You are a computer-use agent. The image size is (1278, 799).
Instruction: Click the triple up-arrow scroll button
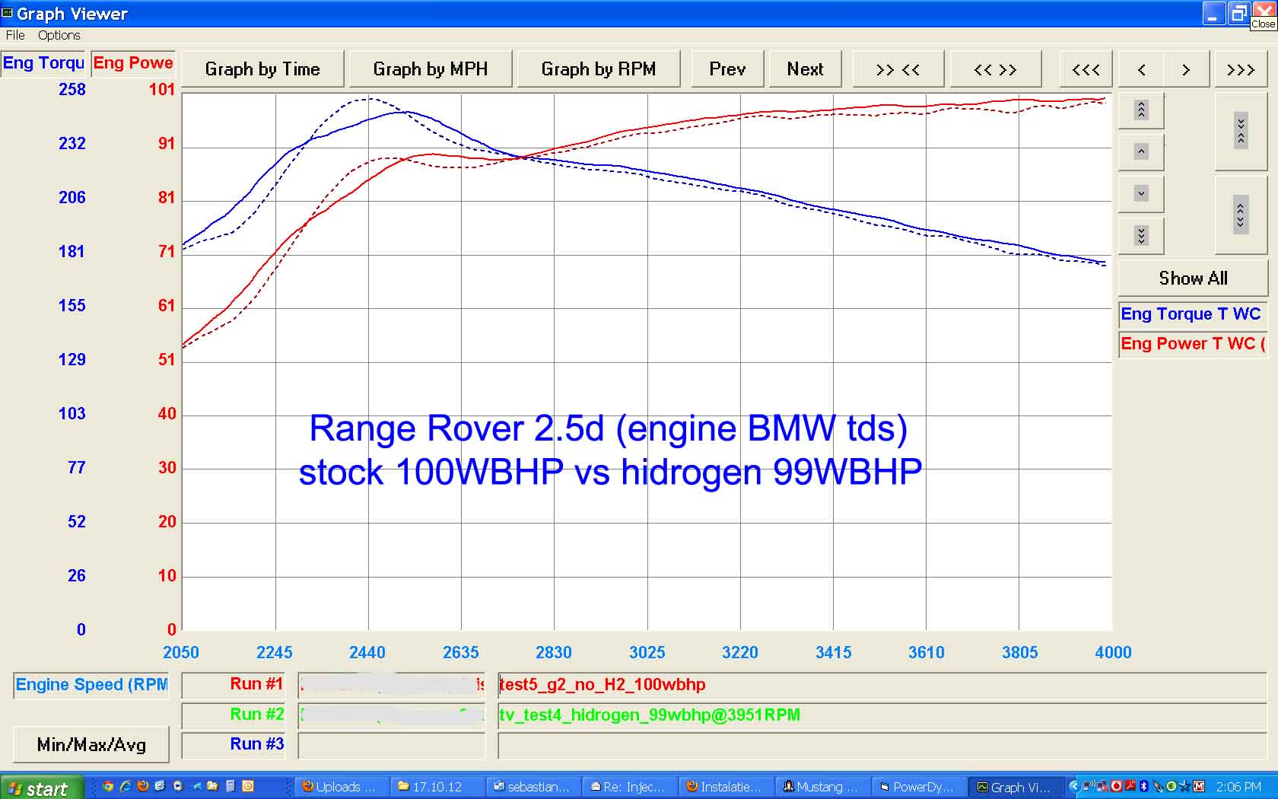pos(1141,110)
